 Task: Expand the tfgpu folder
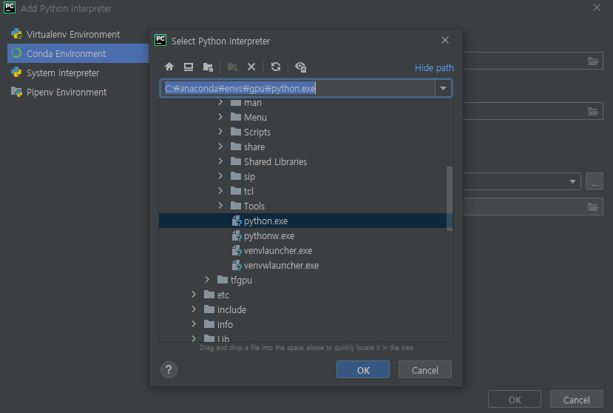click(x=207, y=280)
